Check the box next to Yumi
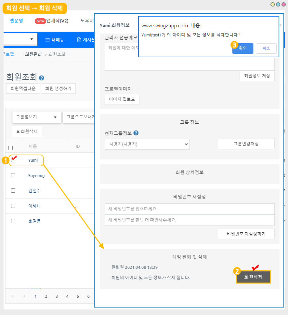The height and width of the screenshot is (315, 288). [x=13, y=160]
